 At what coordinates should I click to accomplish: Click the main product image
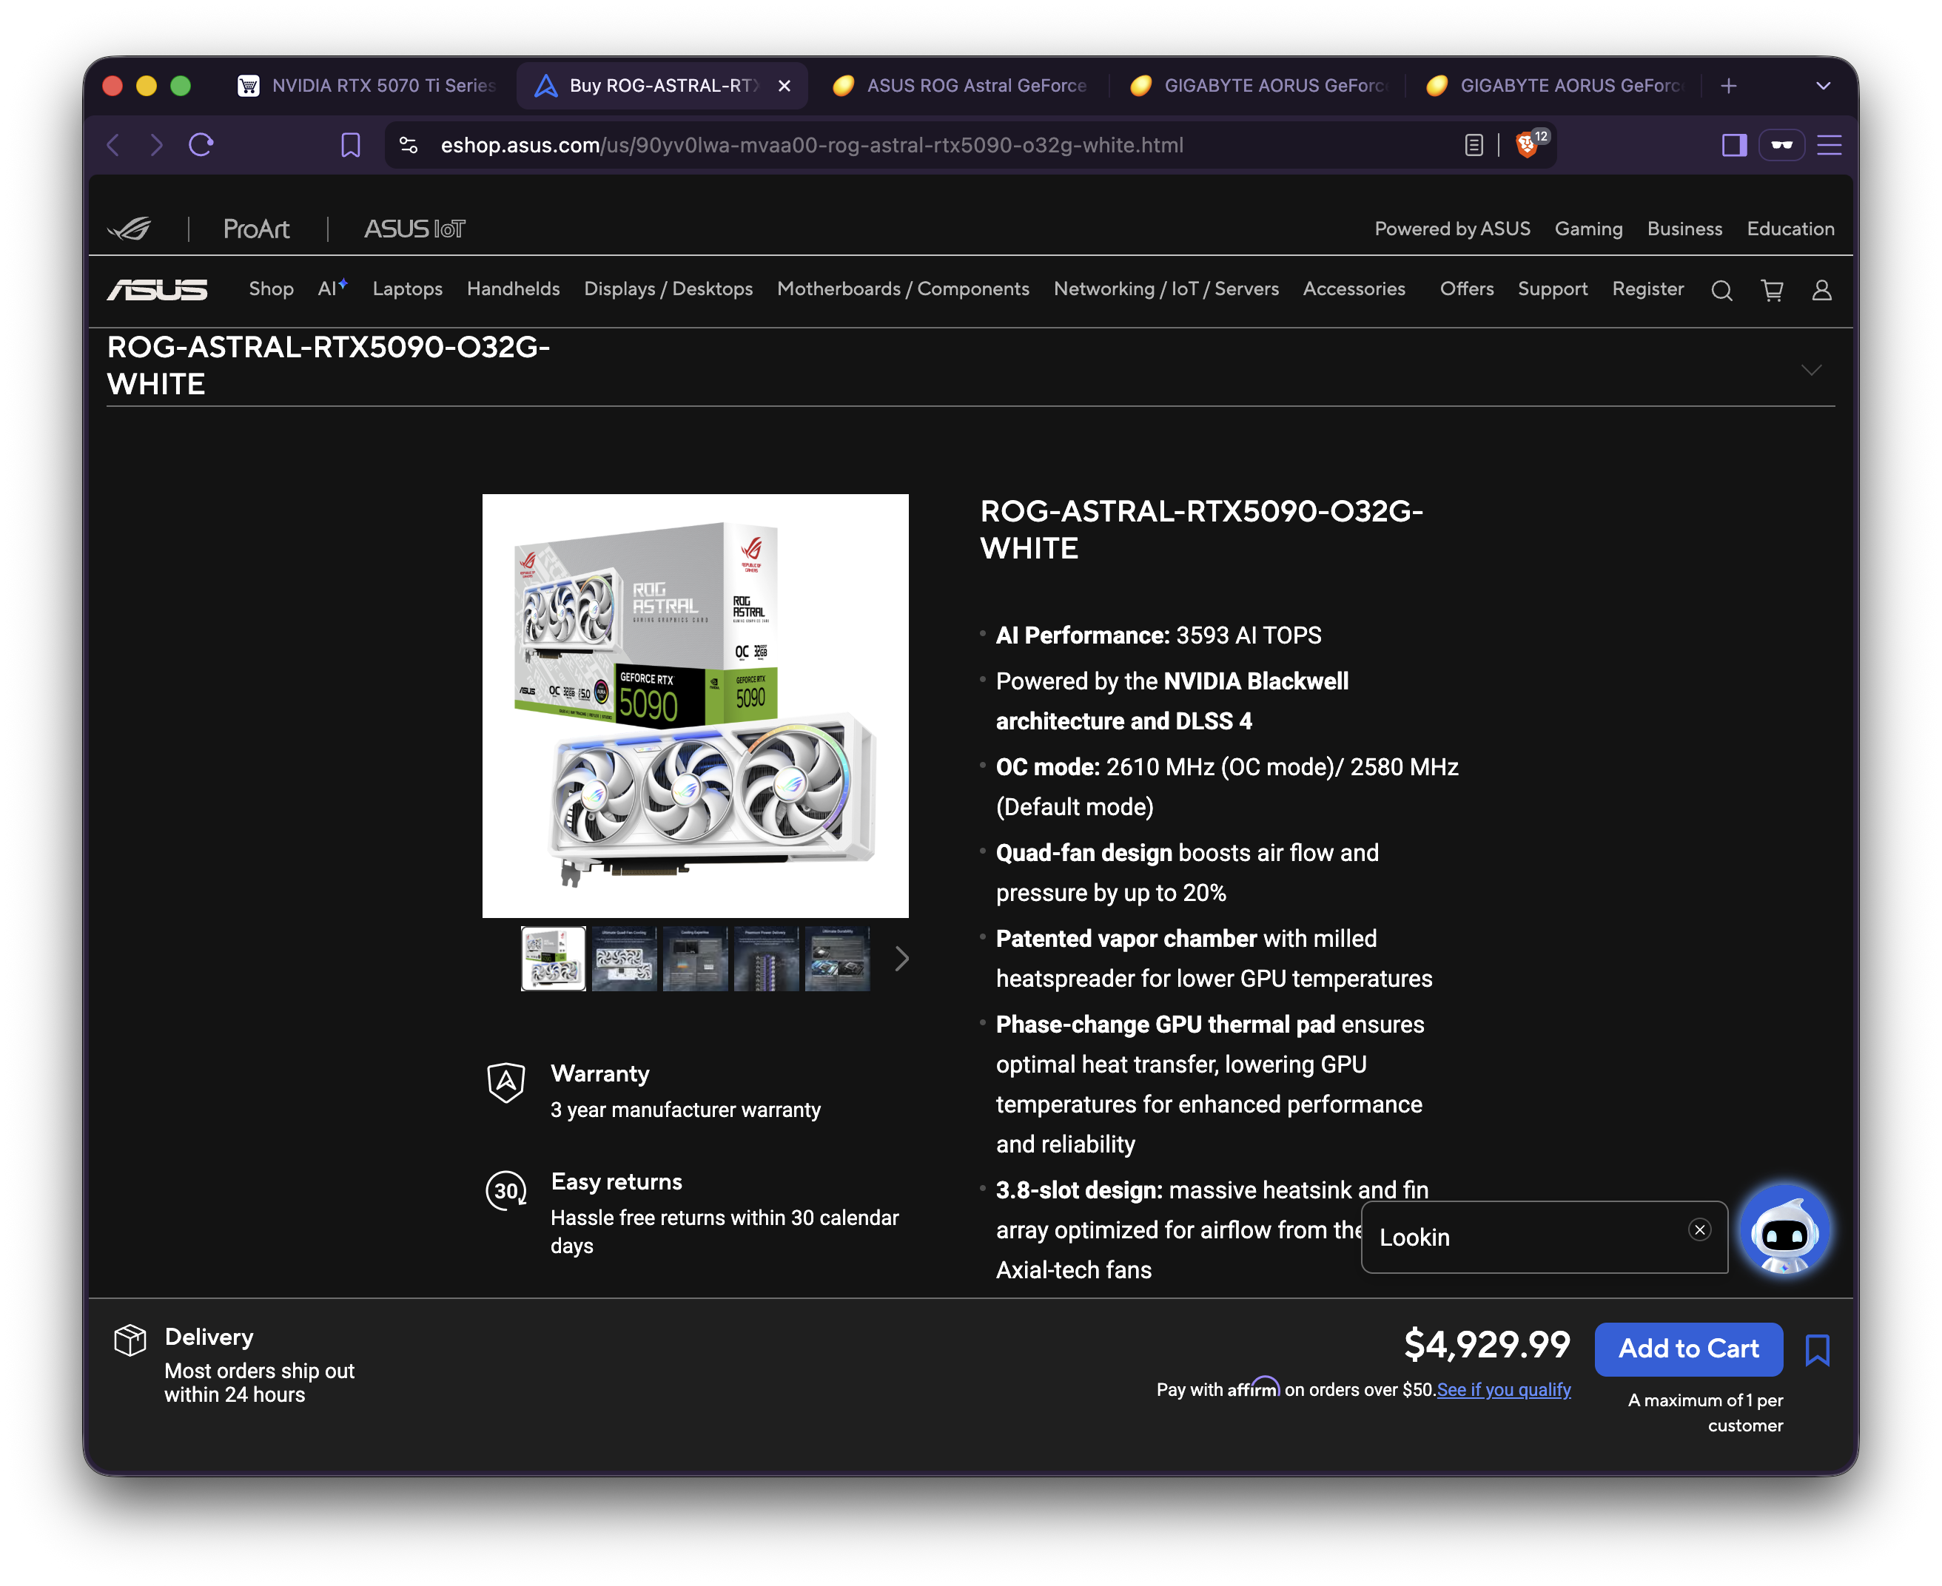(696, 705)
